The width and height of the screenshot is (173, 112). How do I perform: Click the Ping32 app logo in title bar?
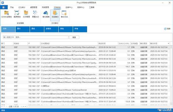[x=3, y=3]
